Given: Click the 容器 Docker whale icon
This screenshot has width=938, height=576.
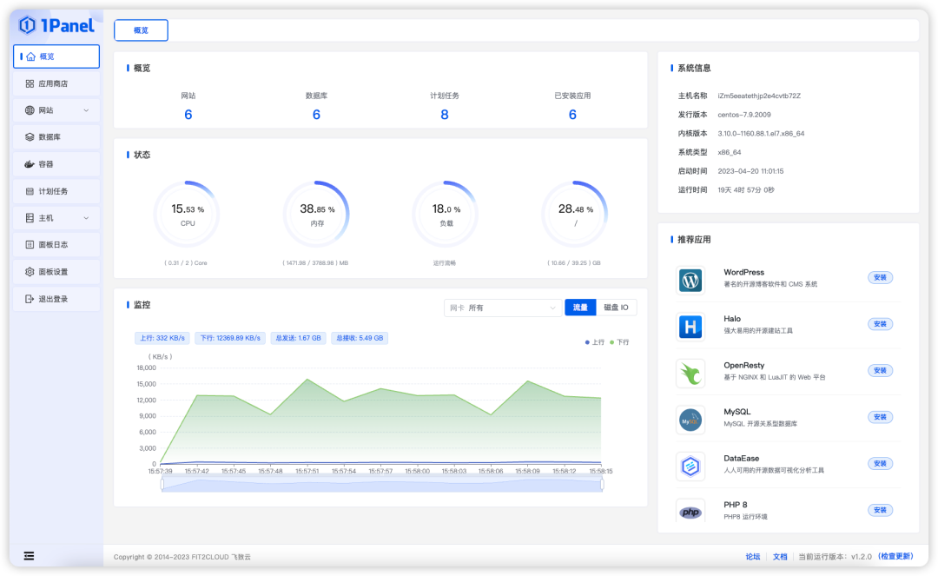Looking at the screenshot, I should (x=30, y=164).
